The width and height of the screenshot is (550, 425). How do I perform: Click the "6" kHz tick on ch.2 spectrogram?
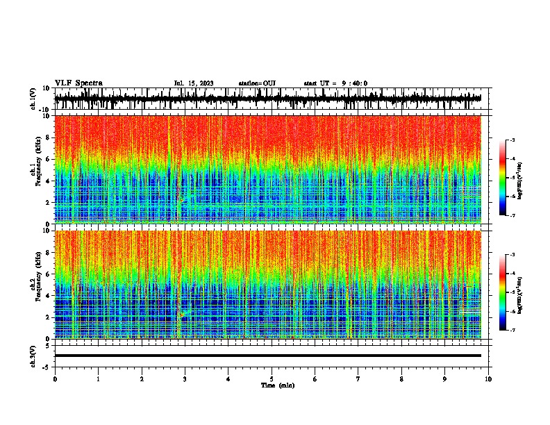(48, 274)
